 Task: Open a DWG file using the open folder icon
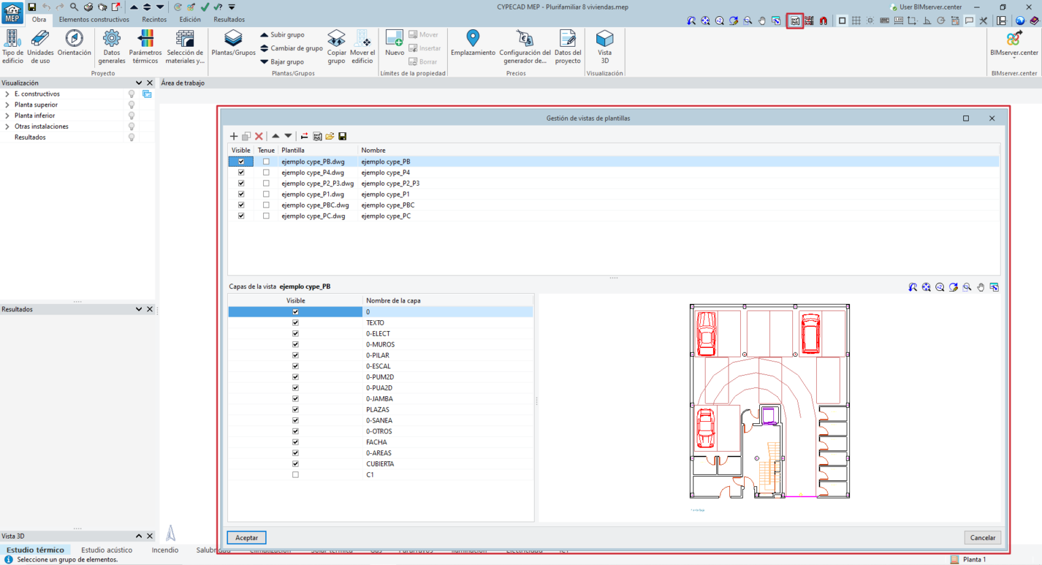click(330, 136)
